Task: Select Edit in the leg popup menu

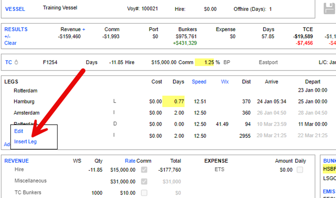Action: coord(19,131)
